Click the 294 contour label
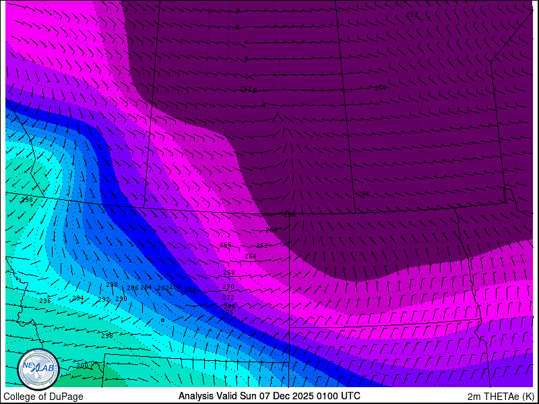Viewport: 539px width, 404px height. coord(78,298)
